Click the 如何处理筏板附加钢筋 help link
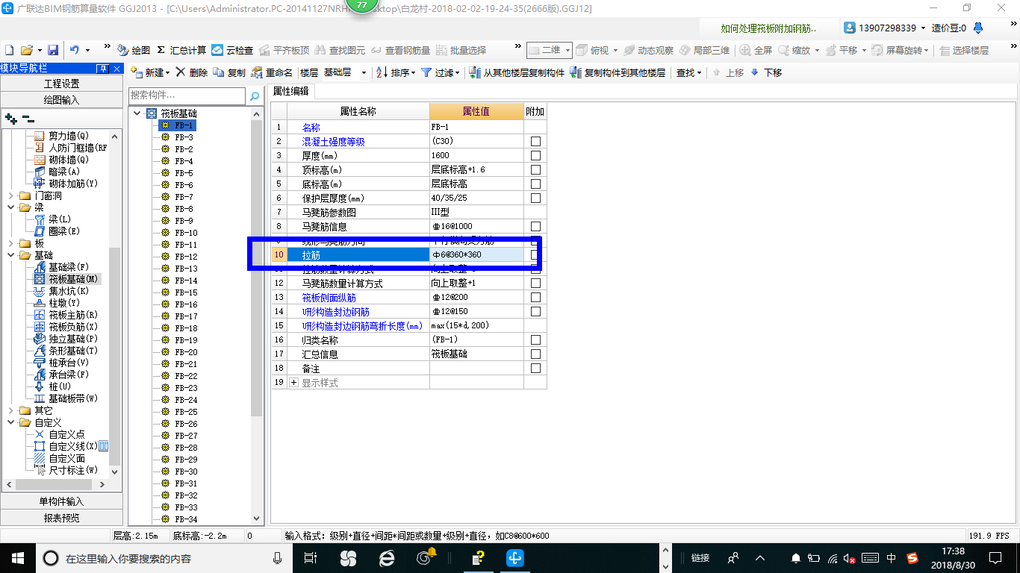This screenshot has height=573, width=1020. click(768, 28)
